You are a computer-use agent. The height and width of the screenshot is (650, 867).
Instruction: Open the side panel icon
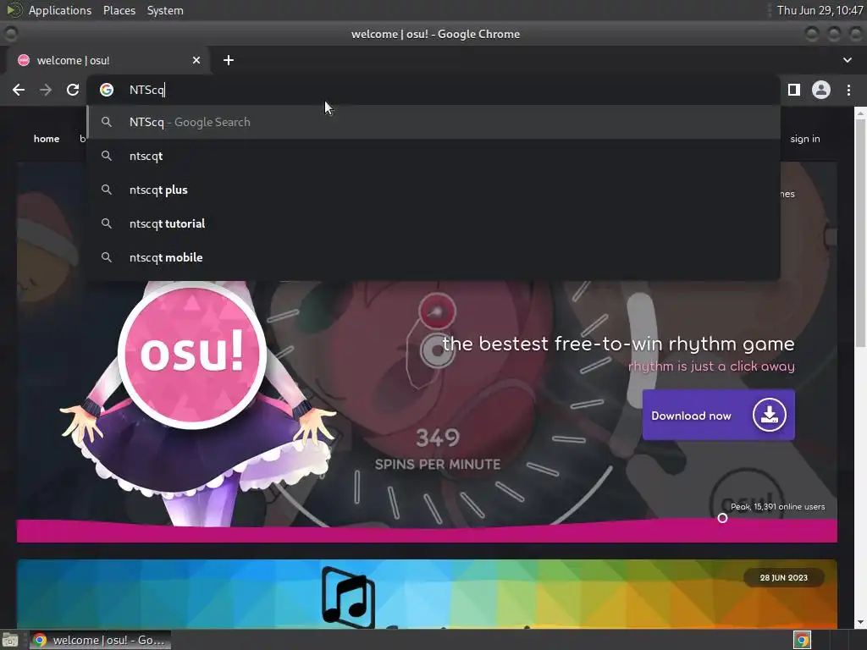pos(794,90)
